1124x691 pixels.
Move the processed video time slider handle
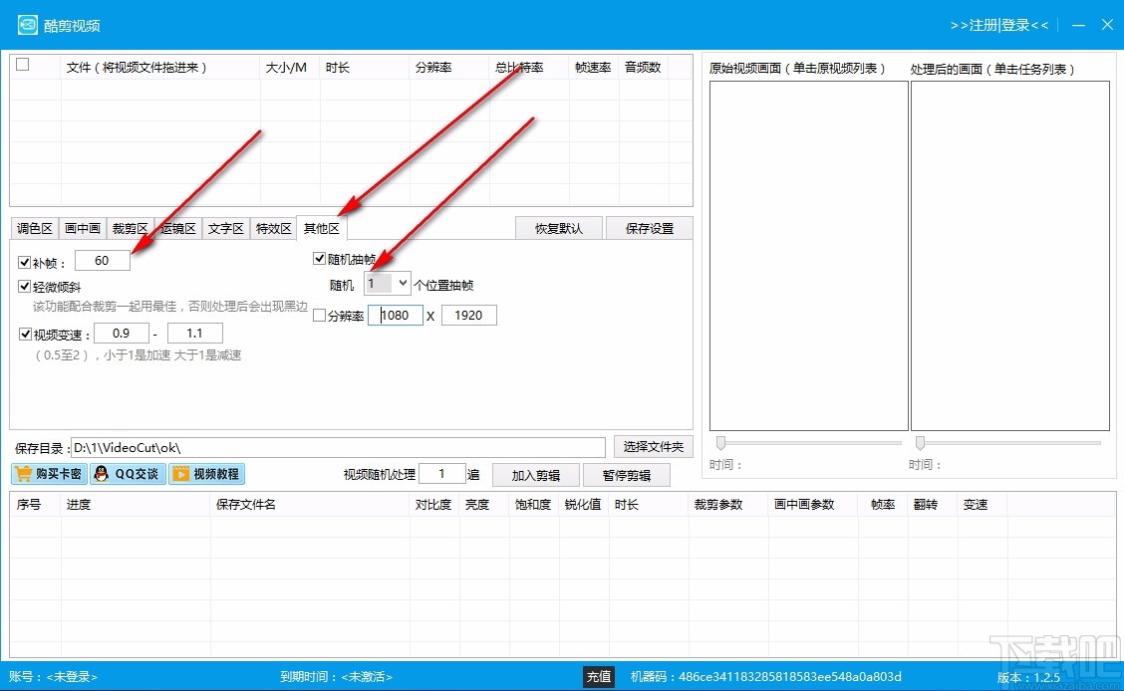921,443
